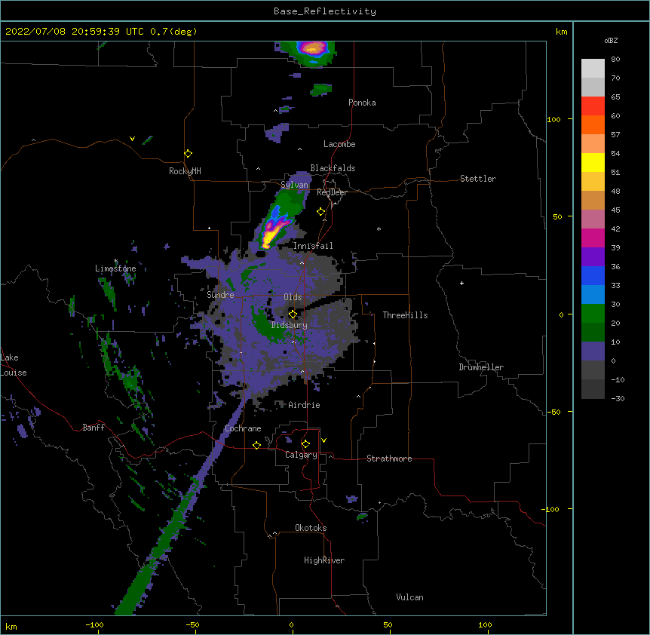The height and width of the screenshot is (635, 650).
Task: Click the Banff label
Action: point(94,428)
